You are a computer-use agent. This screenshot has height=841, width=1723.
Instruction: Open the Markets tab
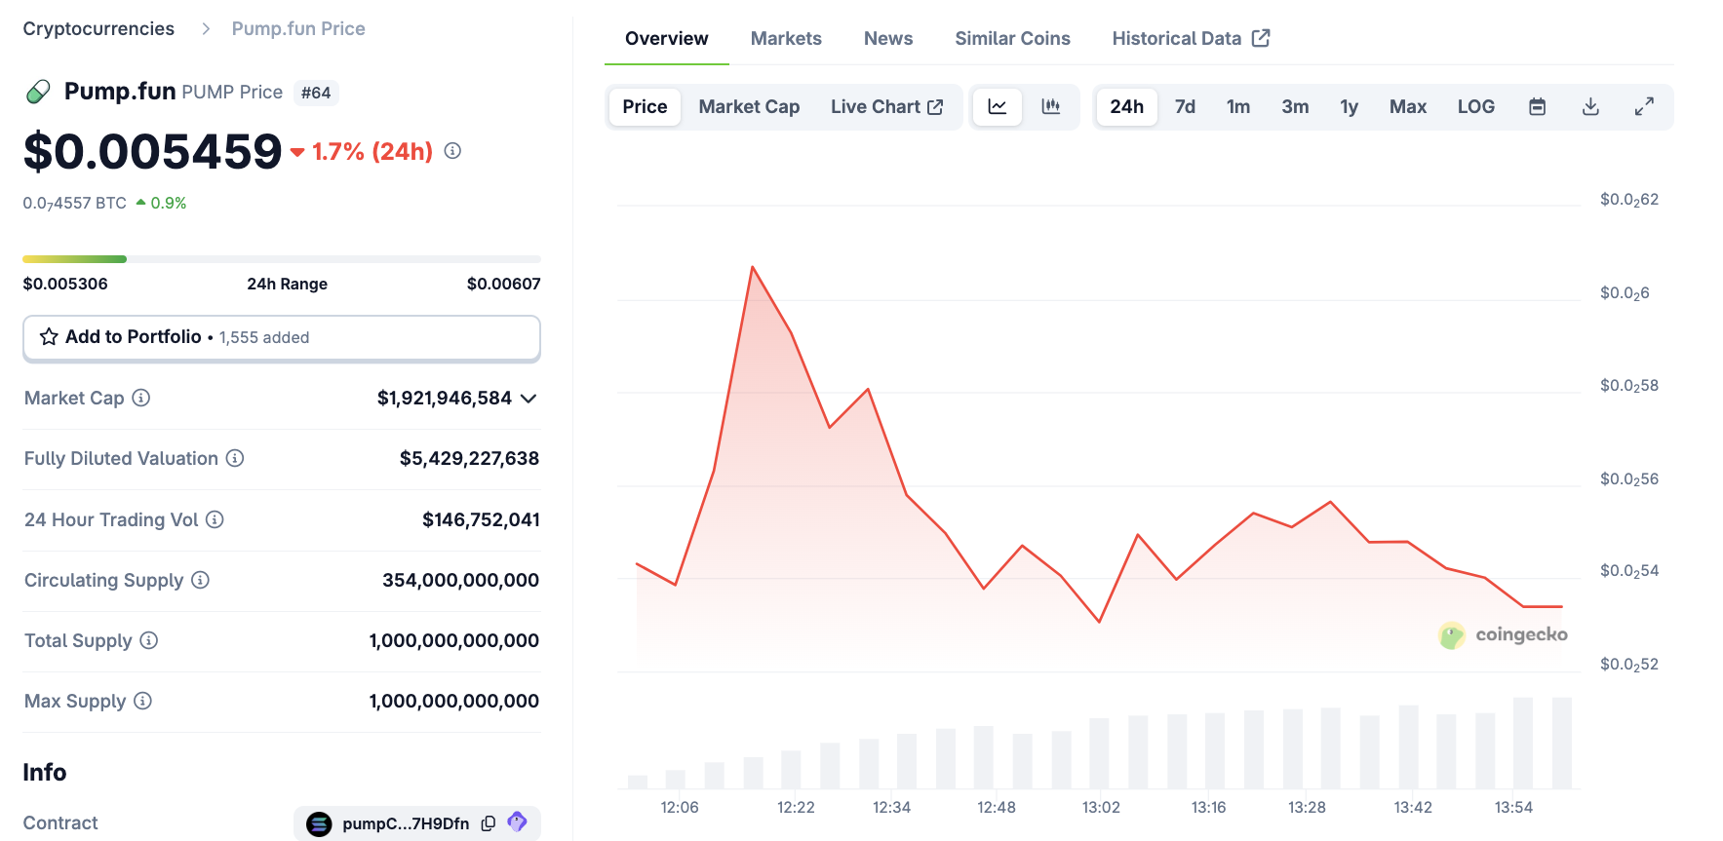(786, 39)
